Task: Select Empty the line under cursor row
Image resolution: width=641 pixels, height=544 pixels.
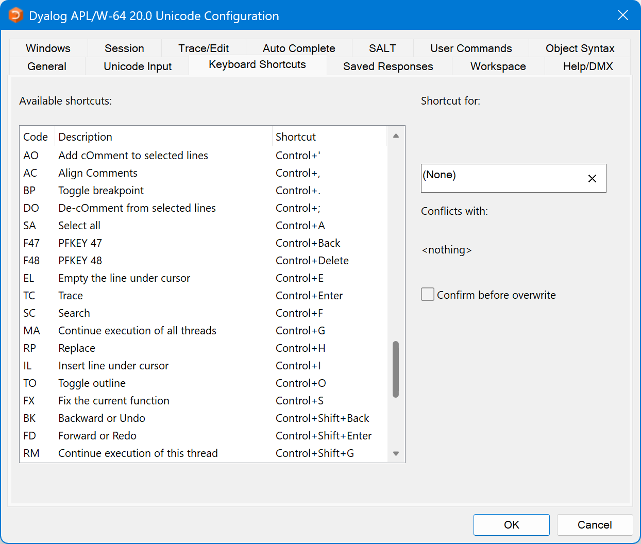Action: 204,278
